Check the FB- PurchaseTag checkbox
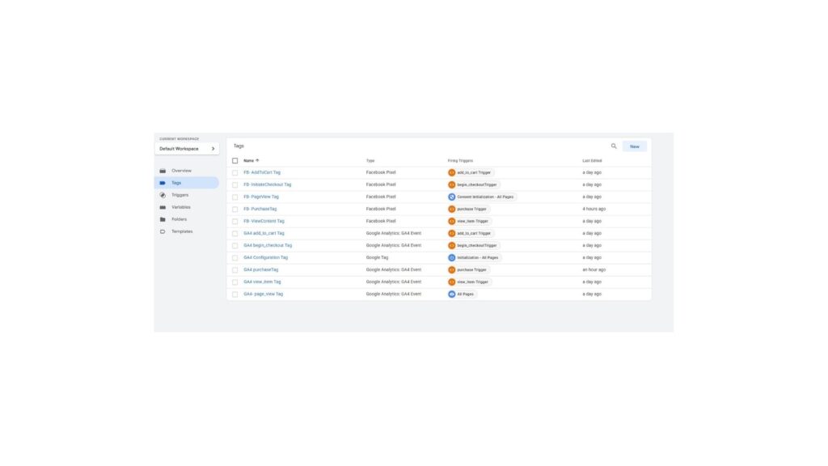828x466 pixels. [x=235, y=210]
